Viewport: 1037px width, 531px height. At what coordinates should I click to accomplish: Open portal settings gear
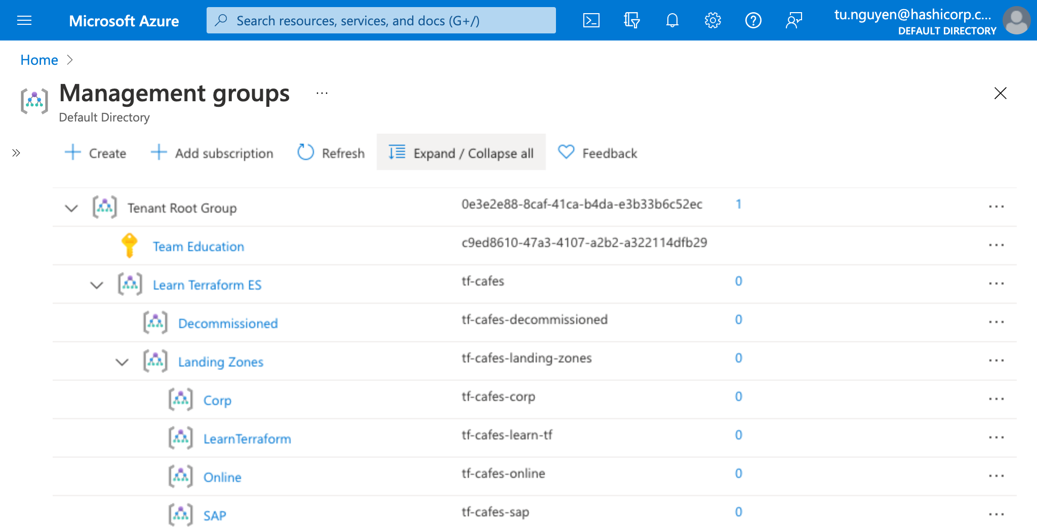click(712, 20)
